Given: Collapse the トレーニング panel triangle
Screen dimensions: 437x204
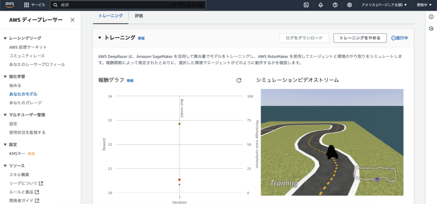Looking at the screenshot, I should pos(100,38).
